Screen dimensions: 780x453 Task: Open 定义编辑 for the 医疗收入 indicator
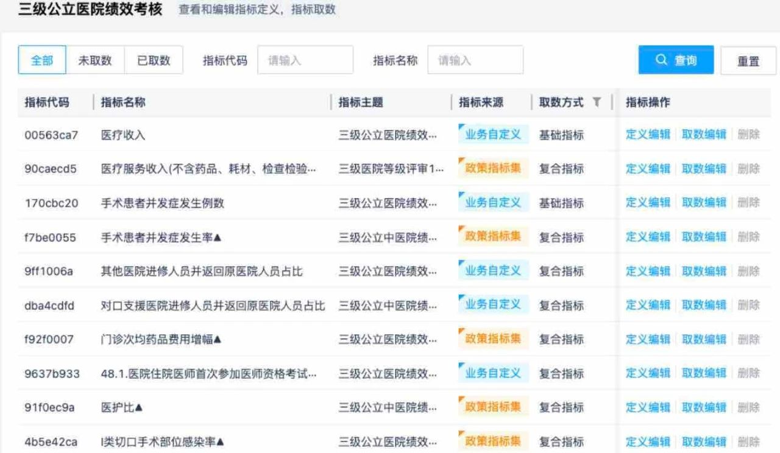[x=647, y=134]
